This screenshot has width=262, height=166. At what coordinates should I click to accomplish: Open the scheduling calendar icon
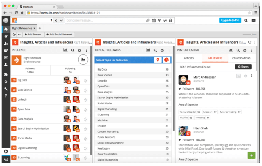click(153, 20)
